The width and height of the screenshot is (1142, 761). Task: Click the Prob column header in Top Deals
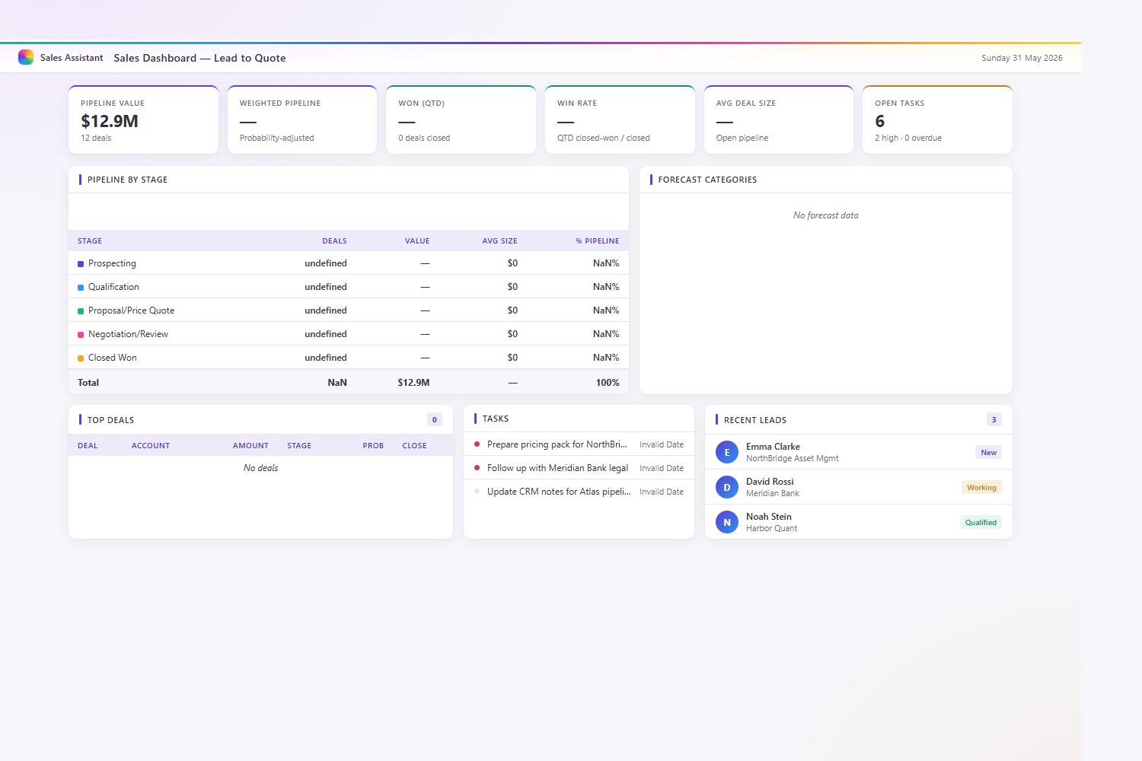(x=373, y=446)
